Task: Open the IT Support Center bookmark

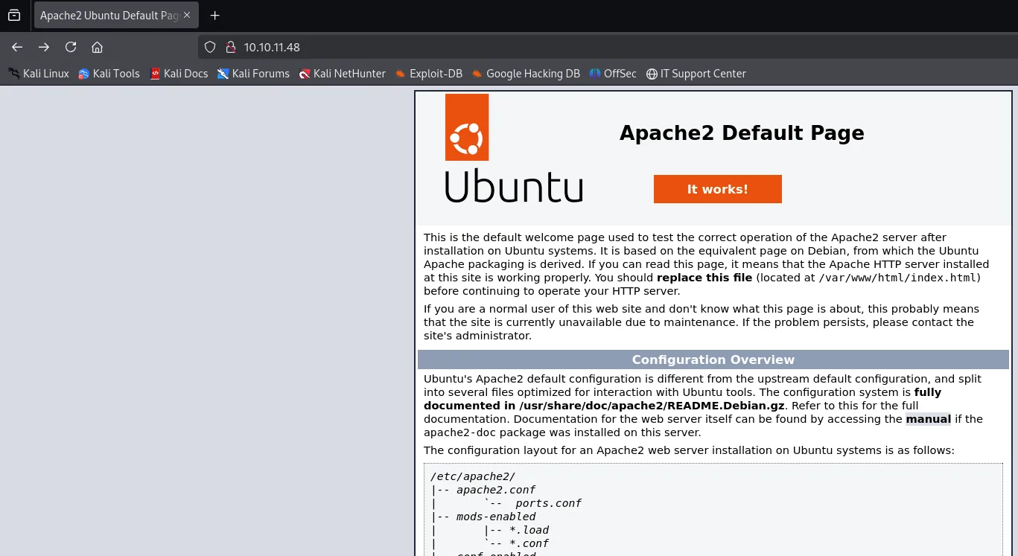Action: [x=696, y=74]
